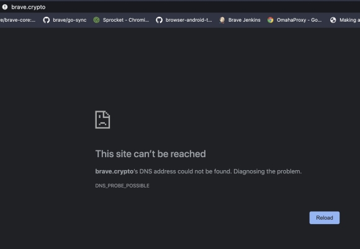Open the truncated brave-core bookmark
The width and height of the screenshot is (360, 249).
point(17,20)
